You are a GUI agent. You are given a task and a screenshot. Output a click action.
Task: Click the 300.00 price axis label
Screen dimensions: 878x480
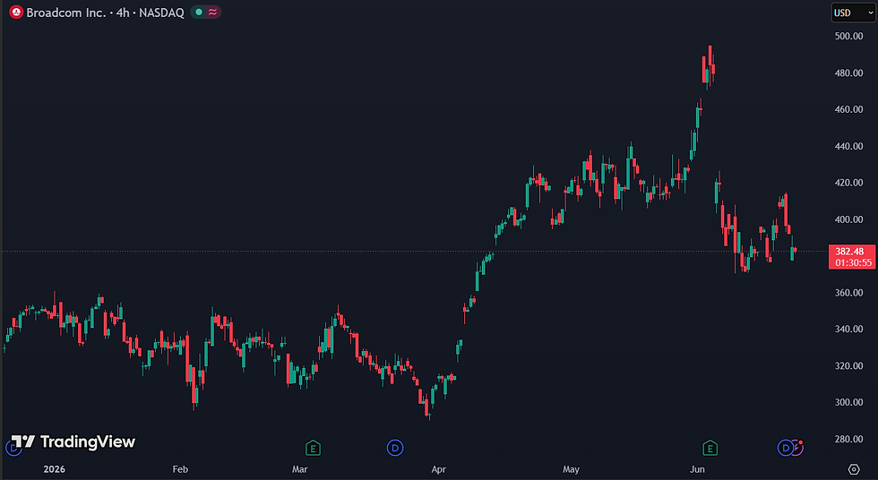pyautogui.click(x=849, y=402)
